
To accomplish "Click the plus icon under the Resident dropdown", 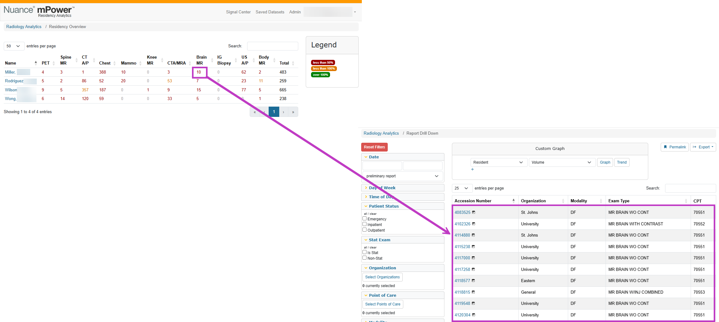I will 472,169.
